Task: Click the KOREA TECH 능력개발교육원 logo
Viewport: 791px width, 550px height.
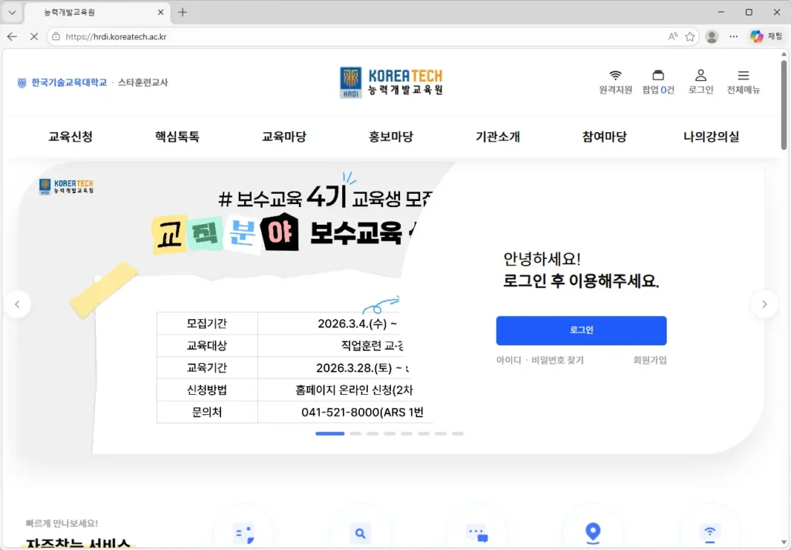Action: 390,80
